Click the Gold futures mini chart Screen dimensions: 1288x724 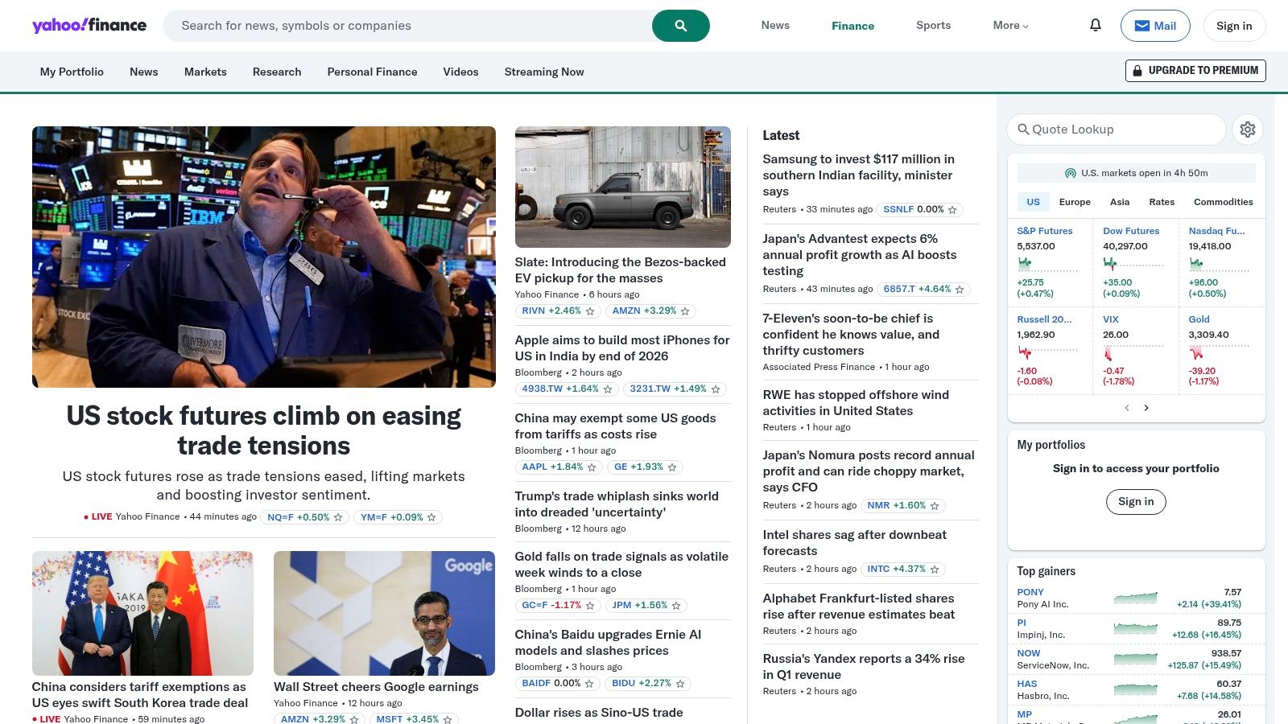tap(1219, 352)
